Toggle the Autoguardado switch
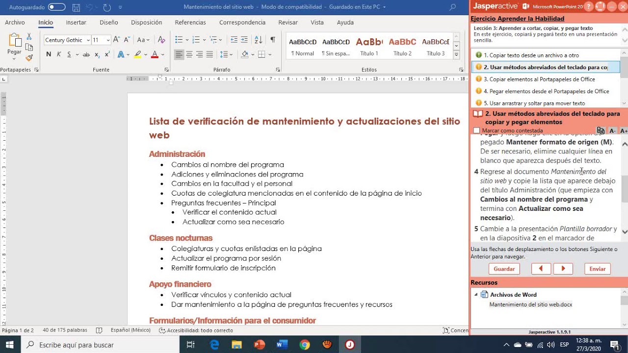 [x=57, y=7]
